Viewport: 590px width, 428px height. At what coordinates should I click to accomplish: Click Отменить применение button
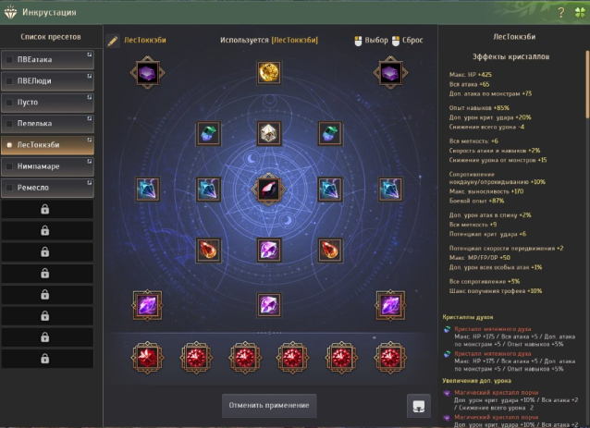click(x=269, y=406)
